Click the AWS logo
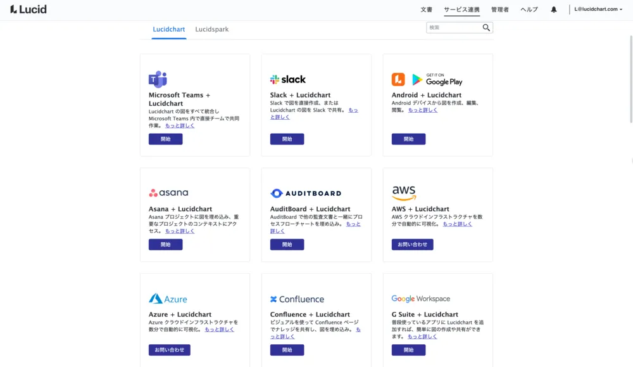This screenshot has width=633, height=367. pyautogui.click(x=404, y=193)
